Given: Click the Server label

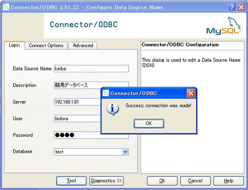Looking at the screenshot, I should [19, 102].
